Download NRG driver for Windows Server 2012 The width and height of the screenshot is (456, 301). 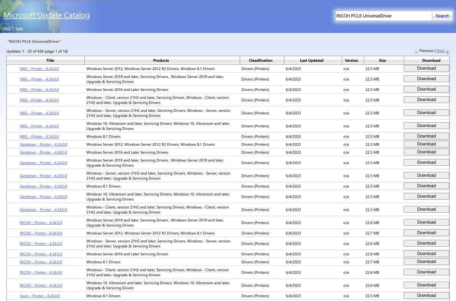426,68
